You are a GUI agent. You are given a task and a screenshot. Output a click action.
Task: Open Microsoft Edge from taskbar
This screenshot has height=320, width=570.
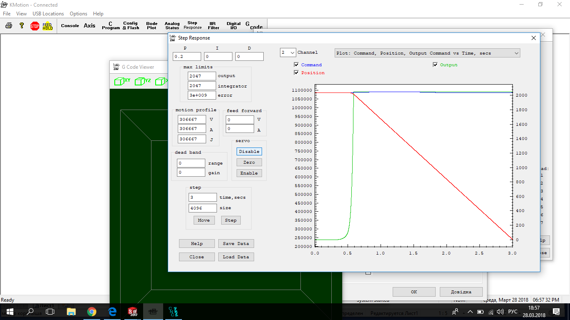click(112, 312)
